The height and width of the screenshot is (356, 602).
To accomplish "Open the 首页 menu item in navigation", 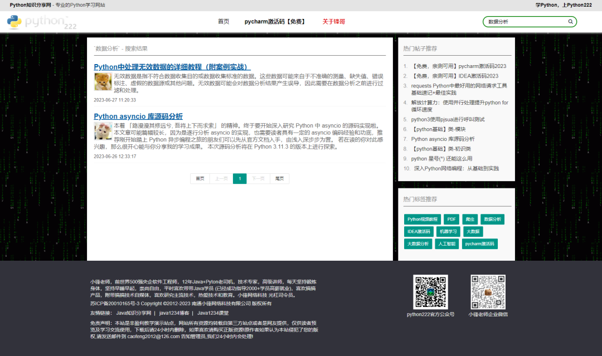I will (224, 21).
